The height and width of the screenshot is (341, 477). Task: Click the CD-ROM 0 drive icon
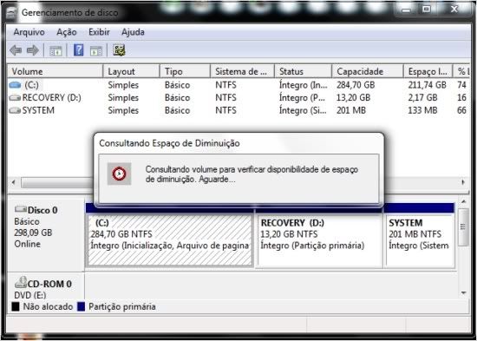point(21,282)
